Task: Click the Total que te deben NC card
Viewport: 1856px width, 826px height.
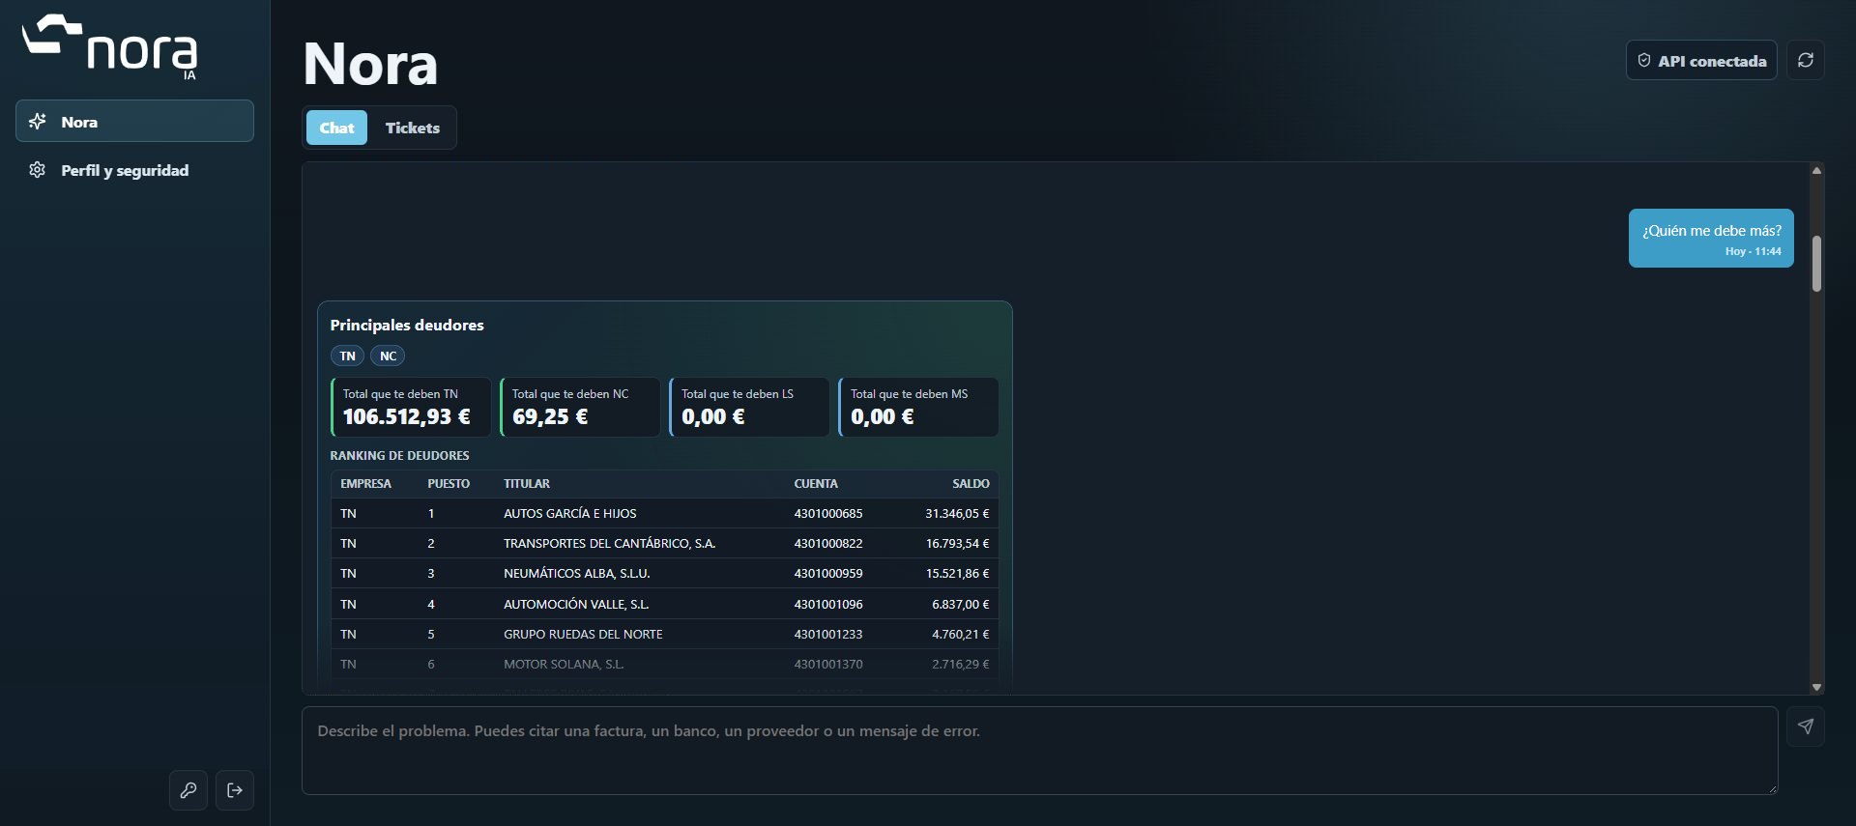Action: (580, 407)
